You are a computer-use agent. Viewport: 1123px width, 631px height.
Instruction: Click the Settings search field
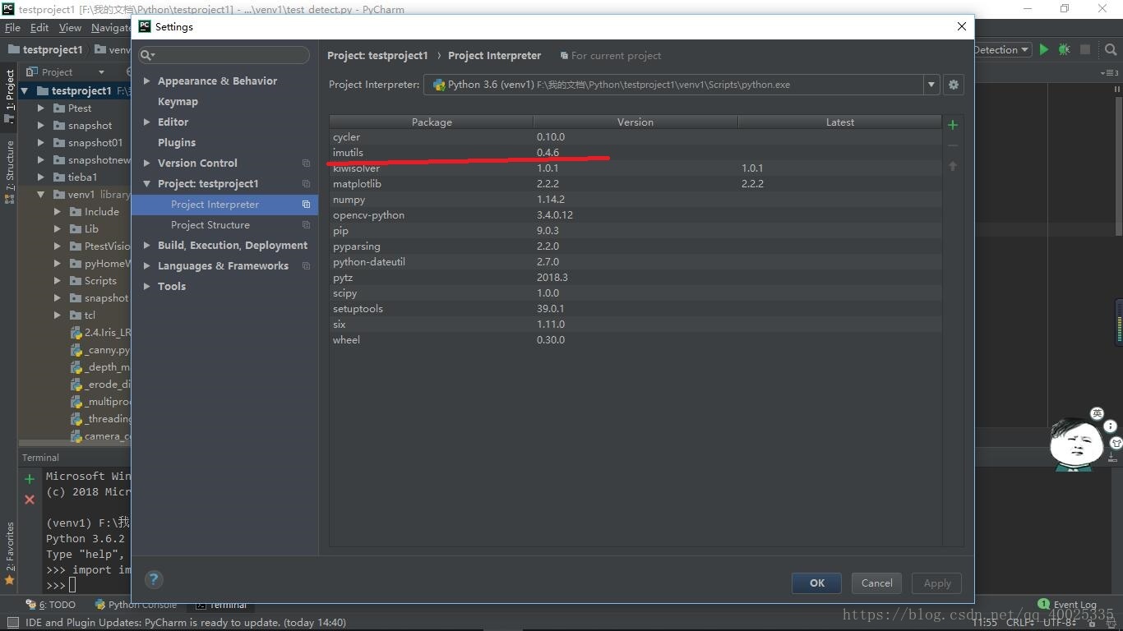tap(224, 55)
